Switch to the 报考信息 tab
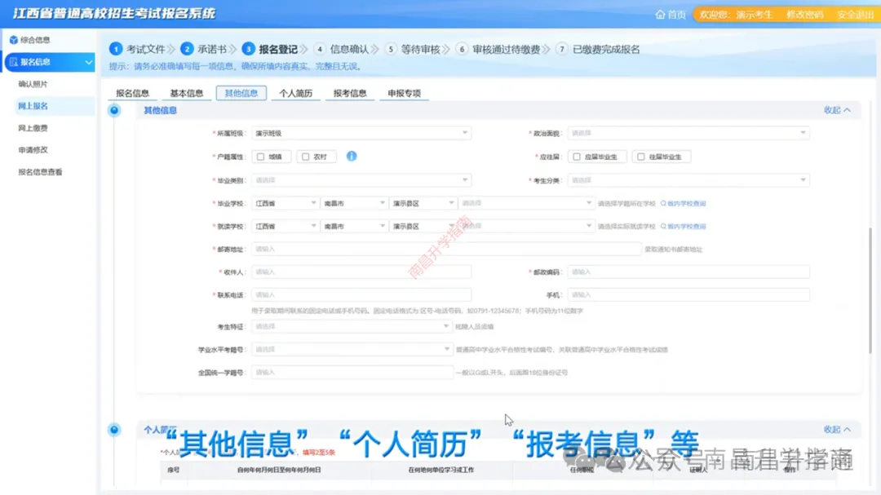 [349, 93]
